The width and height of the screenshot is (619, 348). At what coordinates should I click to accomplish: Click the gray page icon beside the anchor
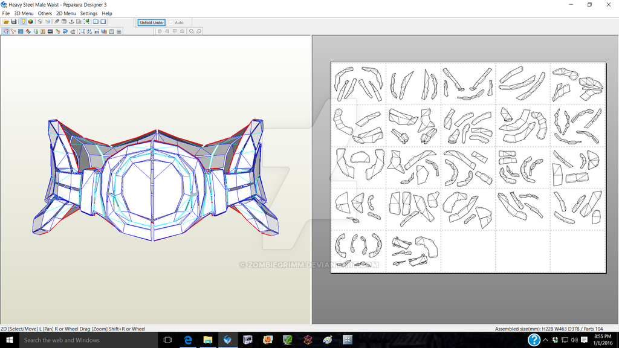click(79, 22)
